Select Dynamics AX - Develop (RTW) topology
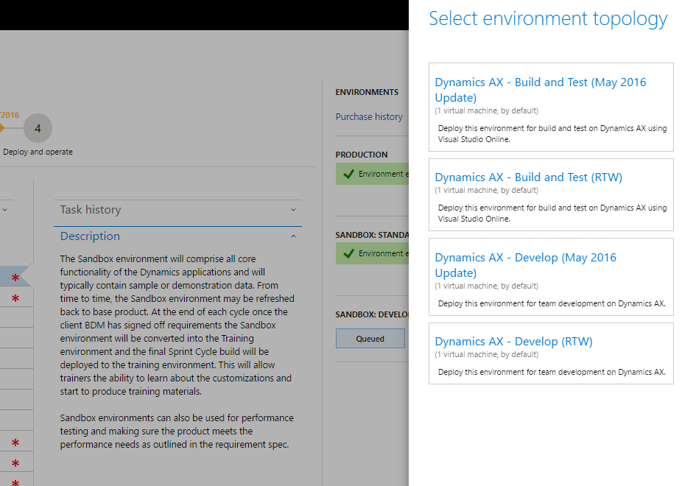This screenshot has width=682, height=486. click(x=513, y=342)
